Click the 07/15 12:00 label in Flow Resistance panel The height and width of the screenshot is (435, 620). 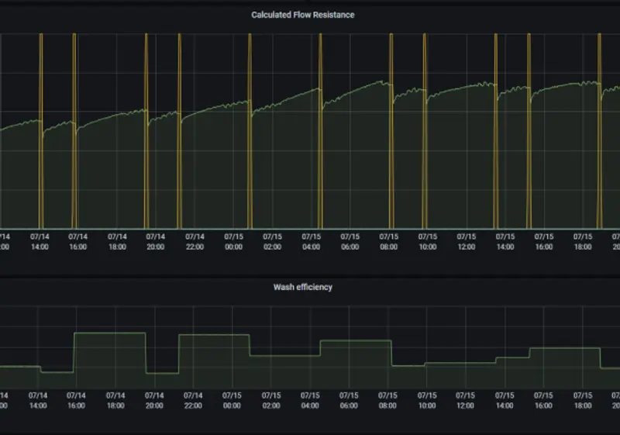click(467, 242)
